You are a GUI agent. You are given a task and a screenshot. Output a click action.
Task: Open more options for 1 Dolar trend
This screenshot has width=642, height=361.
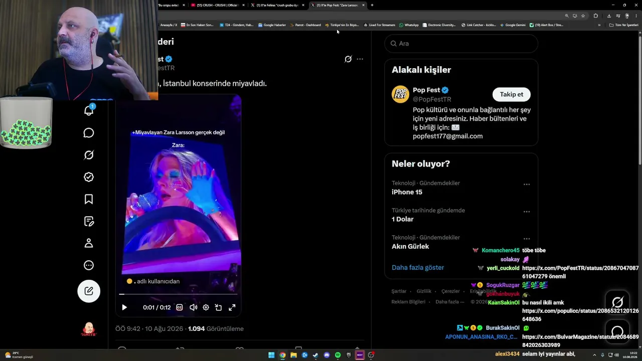527,212
